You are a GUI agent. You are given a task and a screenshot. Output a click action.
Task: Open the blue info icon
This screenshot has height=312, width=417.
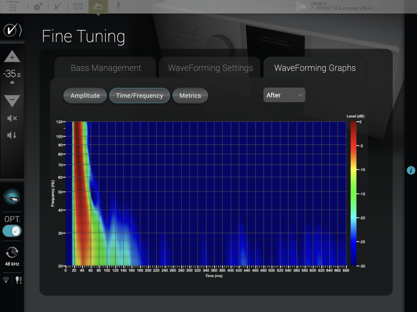pyautogui.click(x=411, y=170)
